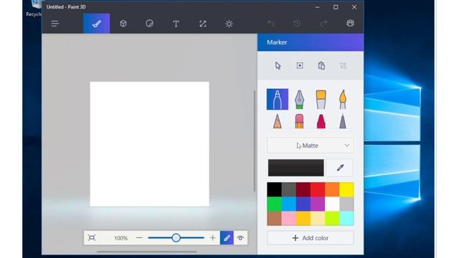Click the greyed-out Crop icon
Image resolution: width=459 pixels, height=258 pixels.
pyautogui.click(x=343, y=65)
